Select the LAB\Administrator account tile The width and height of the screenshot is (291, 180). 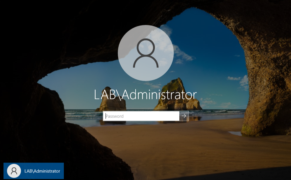34,171
